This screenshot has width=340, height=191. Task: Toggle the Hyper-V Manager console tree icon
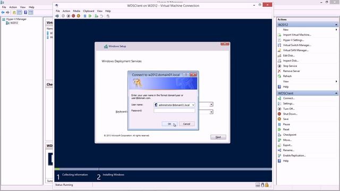pos(20,12)
